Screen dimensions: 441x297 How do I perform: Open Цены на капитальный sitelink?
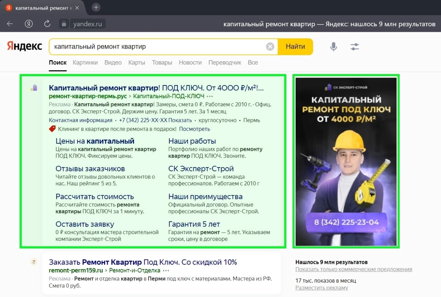click(x=95, y=141)
